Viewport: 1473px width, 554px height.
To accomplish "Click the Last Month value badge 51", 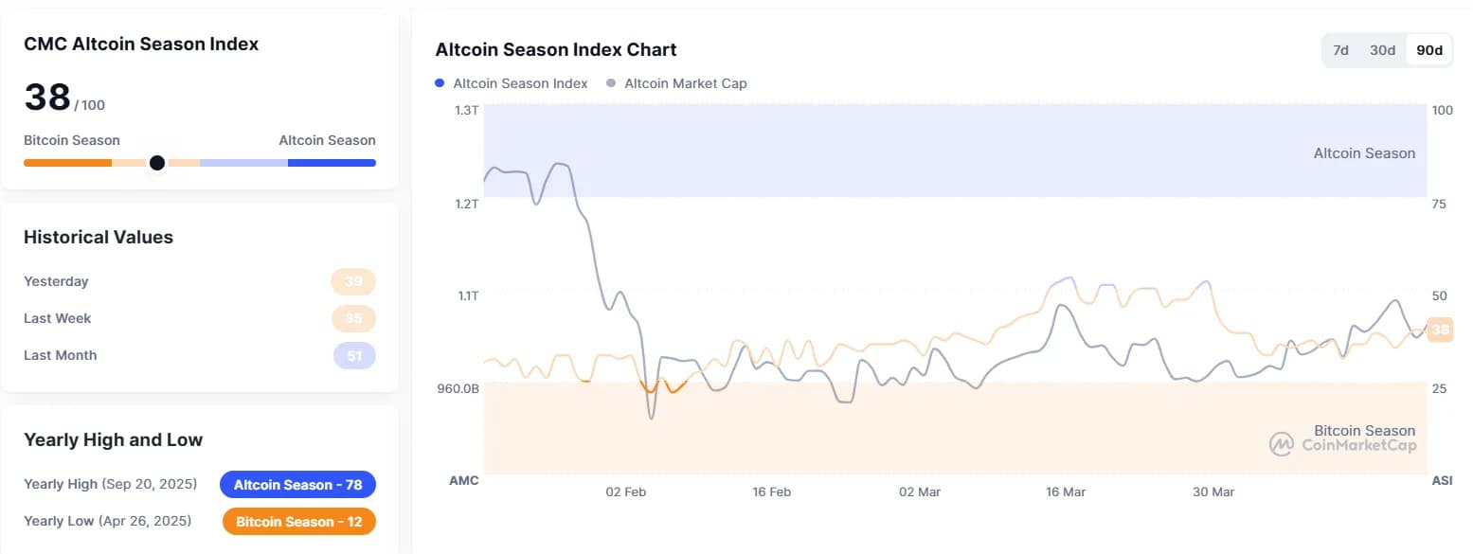I will (x=354, y=356).
